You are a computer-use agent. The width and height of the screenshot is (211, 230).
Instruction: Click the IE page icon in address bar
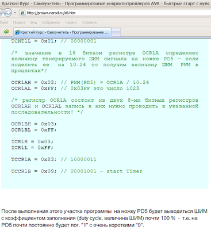coord(23,13)
